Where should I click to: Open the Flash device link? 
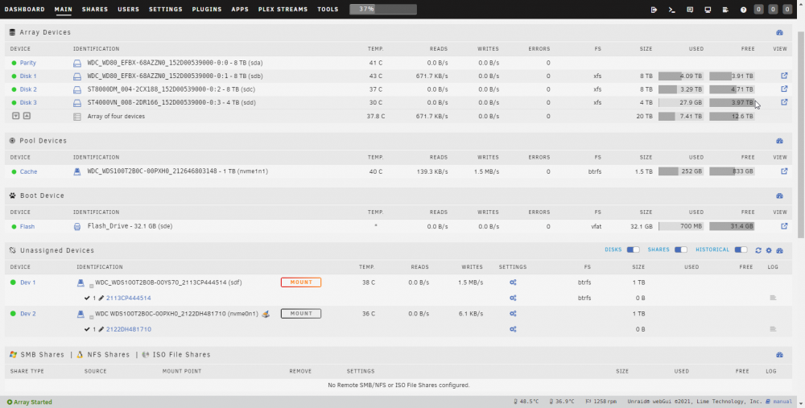[x=27, y=226]
